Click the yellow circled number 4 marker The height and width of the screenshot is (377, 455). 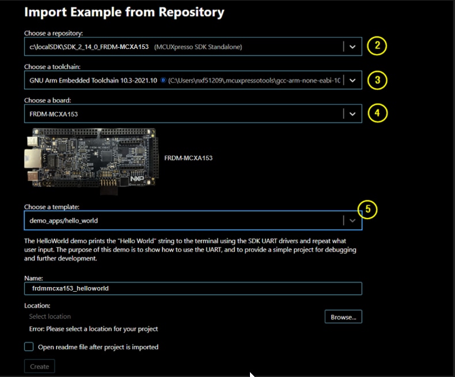(377, 113)
